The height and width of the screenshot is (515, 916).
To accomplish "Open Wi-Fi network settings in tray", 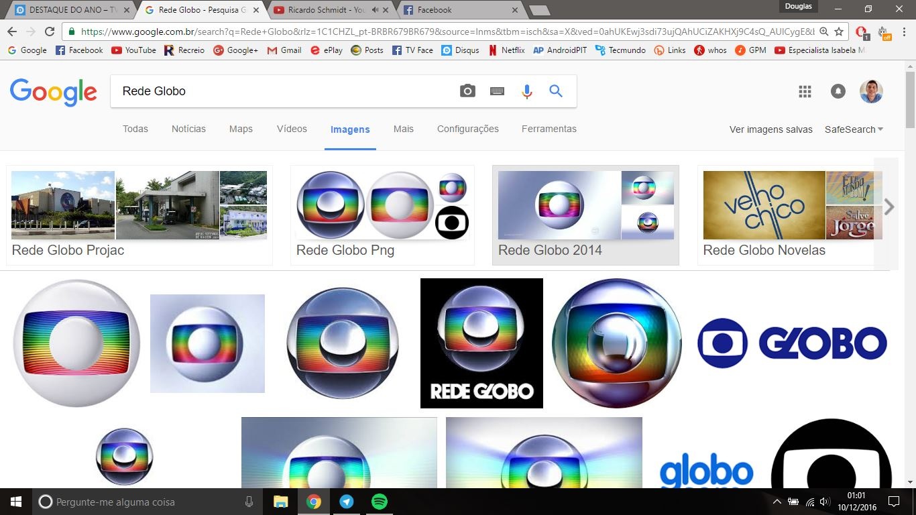I will pyautogui.click(x=809, y=502).
